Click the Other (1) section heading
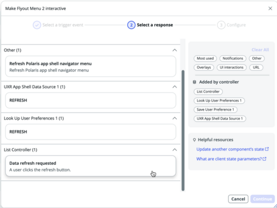Viewport: 277px width, 208px height. (13, 50)
